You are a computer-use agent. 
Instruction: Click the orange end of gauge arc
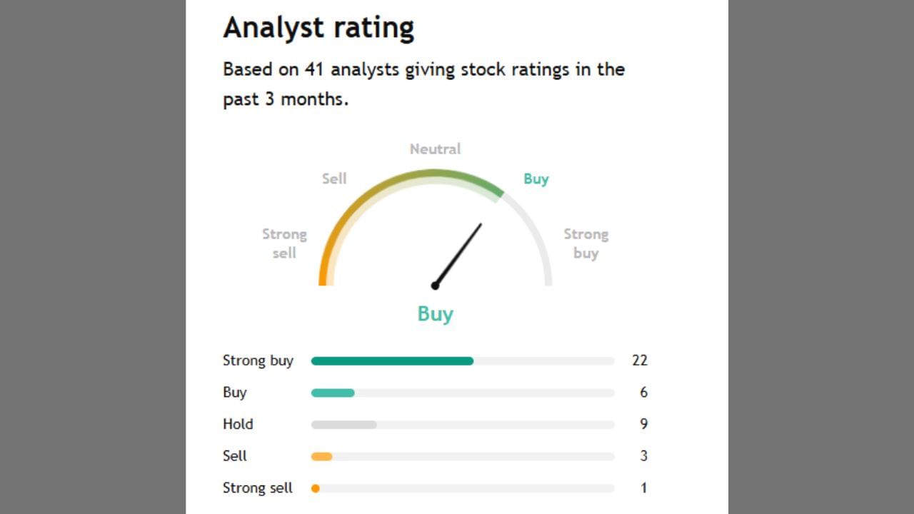tap(323, 275)
